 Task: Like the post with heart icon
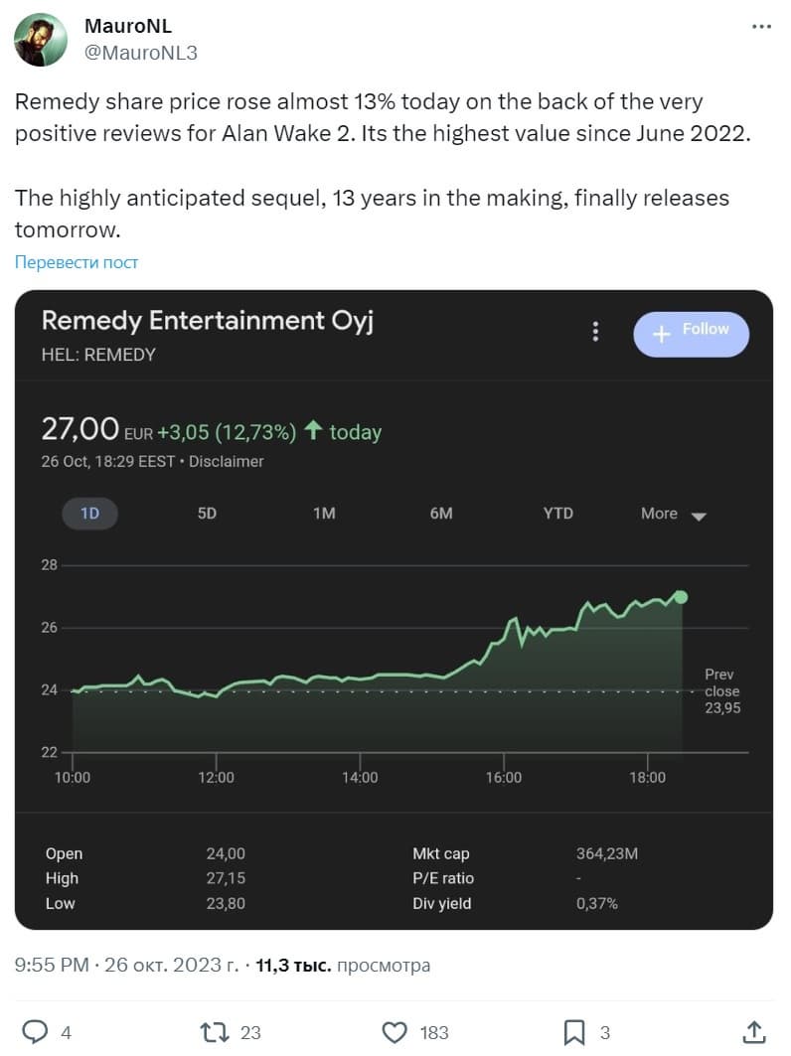pyautogui.click(x=395, y=1032)
